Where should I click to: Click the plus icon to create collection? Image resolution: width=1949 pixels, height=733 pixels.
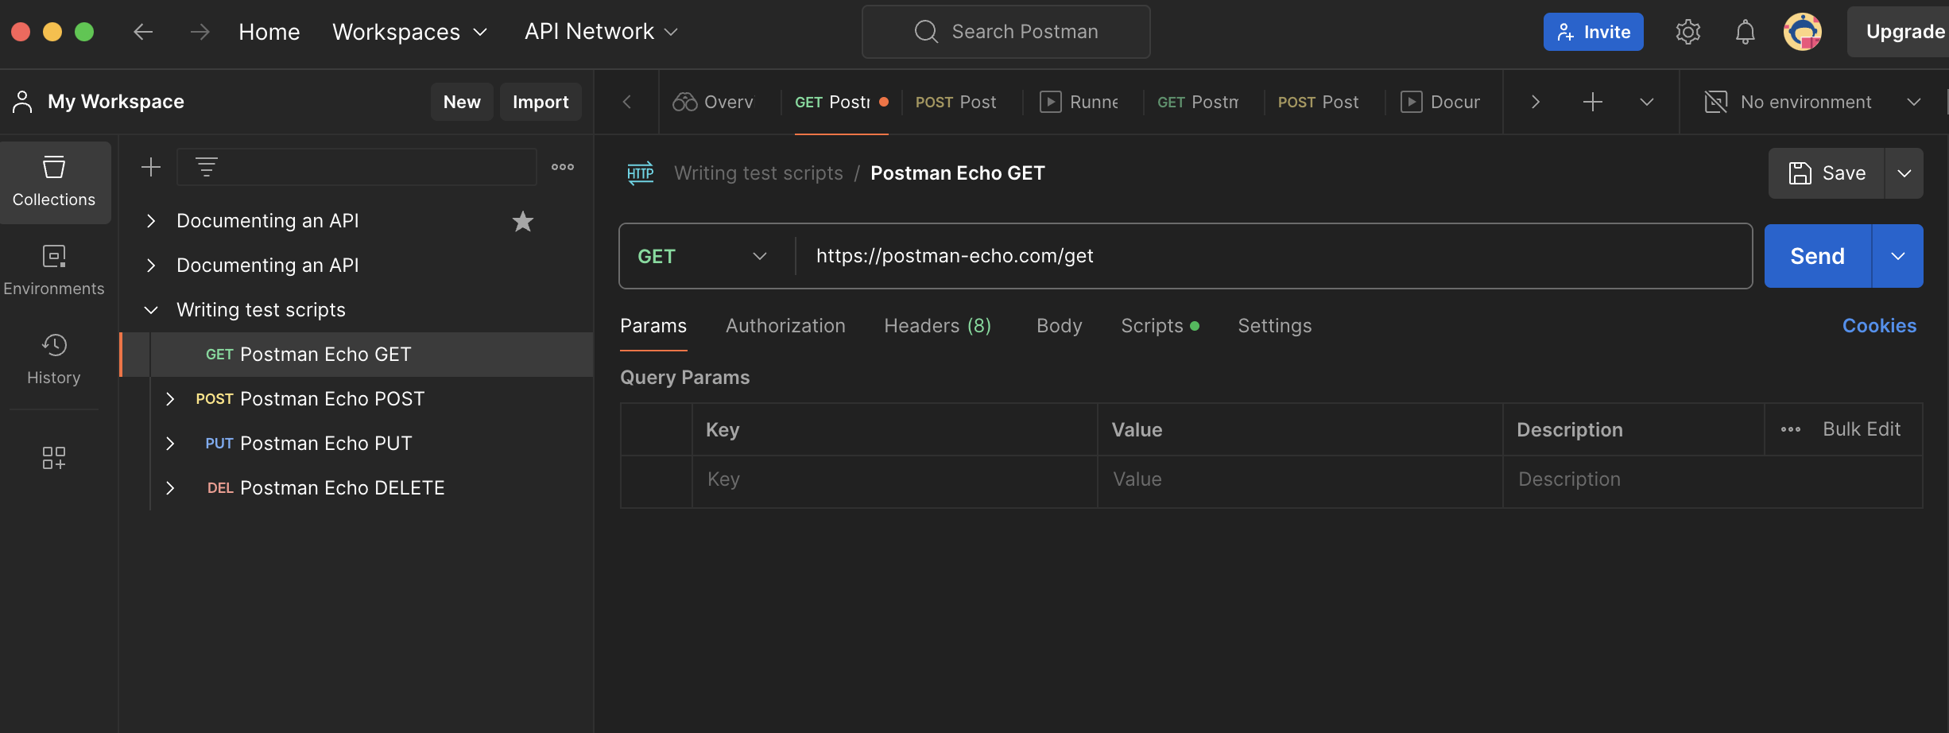[x=151, y=167]
